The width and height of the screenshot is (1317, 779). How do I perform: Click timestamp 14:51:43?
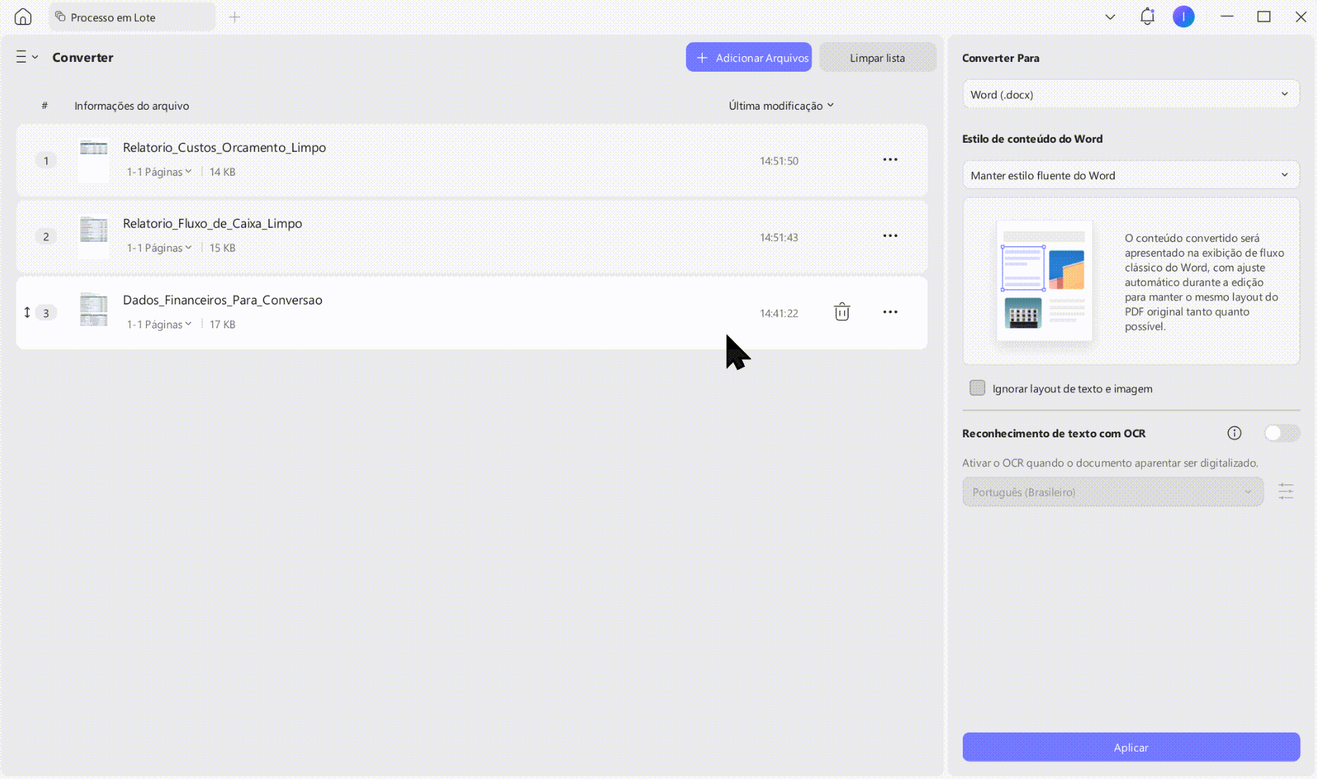[779, 238]
